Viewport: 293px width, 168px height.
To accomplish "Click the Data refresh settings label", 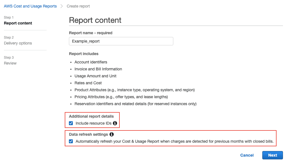I will pos(88,134).
